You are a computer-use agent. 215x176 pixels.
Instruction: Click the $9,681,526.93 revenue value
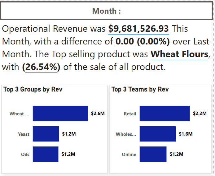click(x=138, y=29)
